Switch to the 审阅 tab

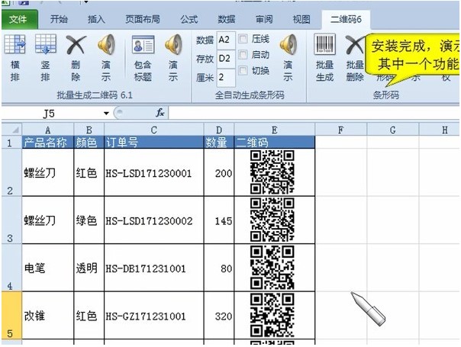264,19
